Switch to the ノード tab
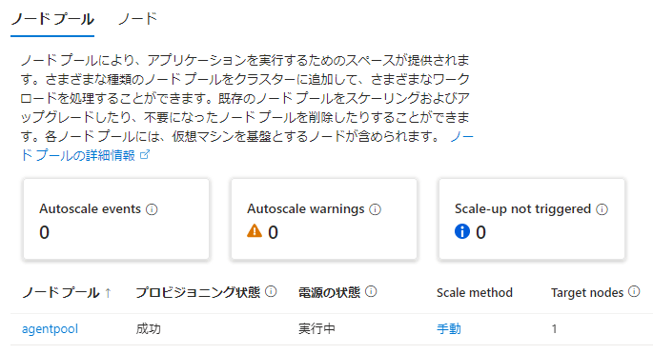The width and height of the screenshot is (653, 354). (x=138, y=19)
